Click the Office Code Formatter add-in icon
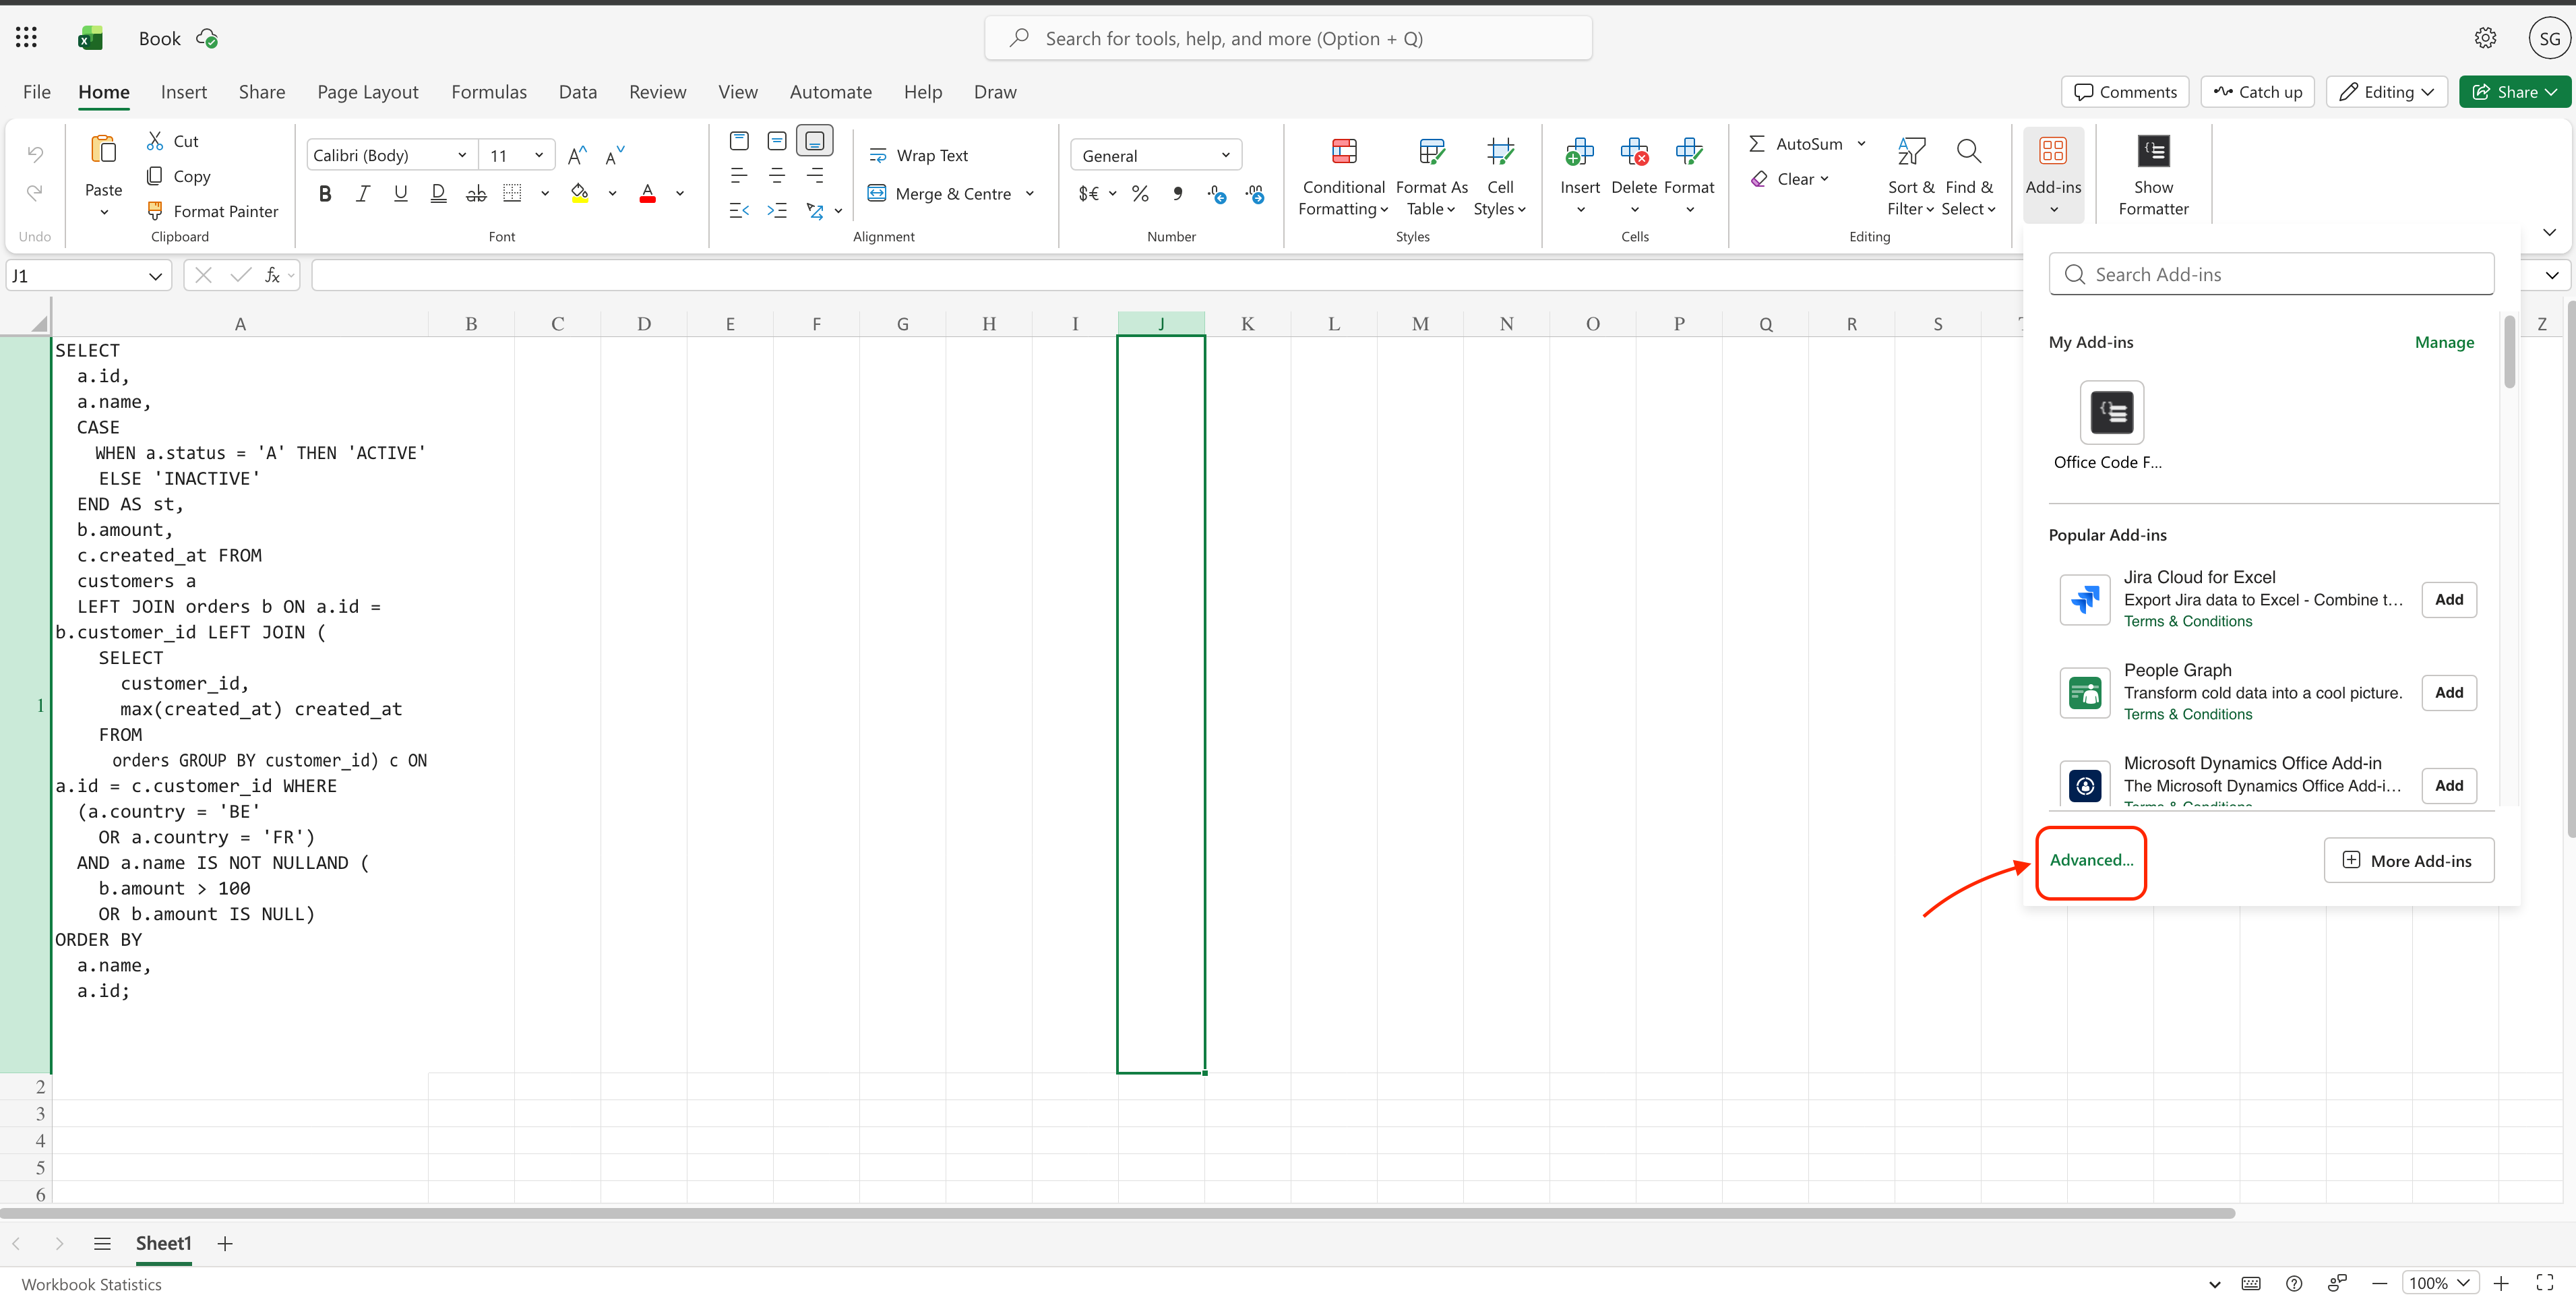This screenshot has width=2576, height=1297. click(x=2111, y=412)
